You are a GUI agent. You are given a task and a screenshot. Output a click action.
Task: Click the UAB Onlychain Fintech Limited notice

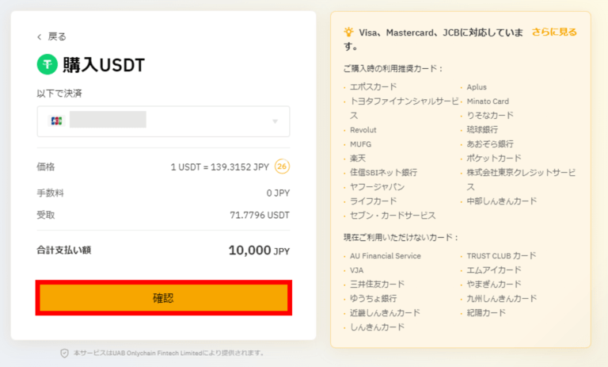coord(169,353)
